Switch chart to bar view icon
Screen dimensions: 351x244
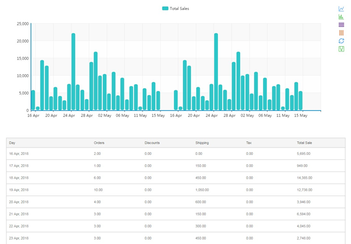pyautogui.click(x=341, y=17)
